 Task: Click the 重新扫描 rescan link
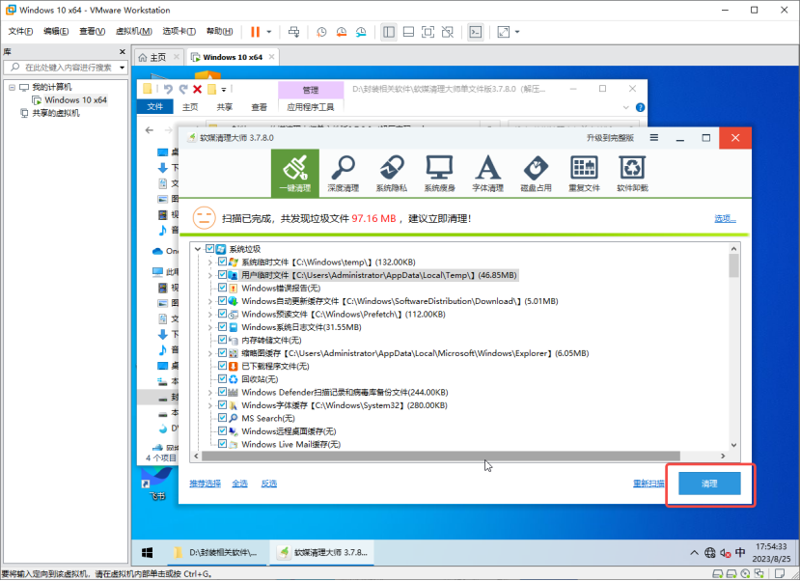click(x=648, y=484)
